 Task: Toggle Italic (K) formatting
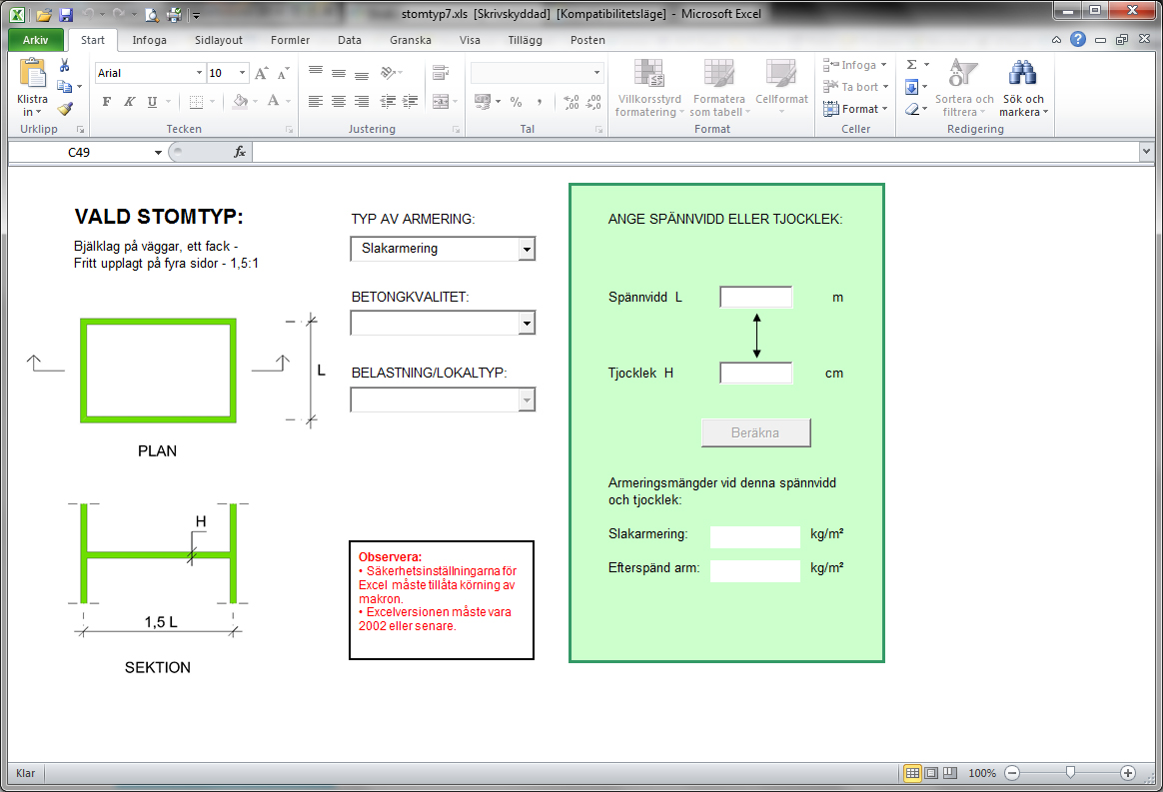pos(129,102)
